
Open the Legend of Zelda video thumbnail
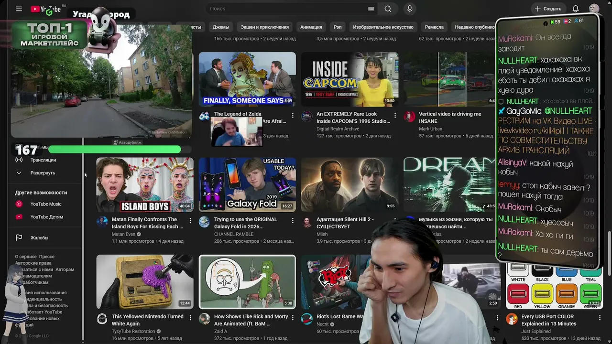click(x=247, y=79)
